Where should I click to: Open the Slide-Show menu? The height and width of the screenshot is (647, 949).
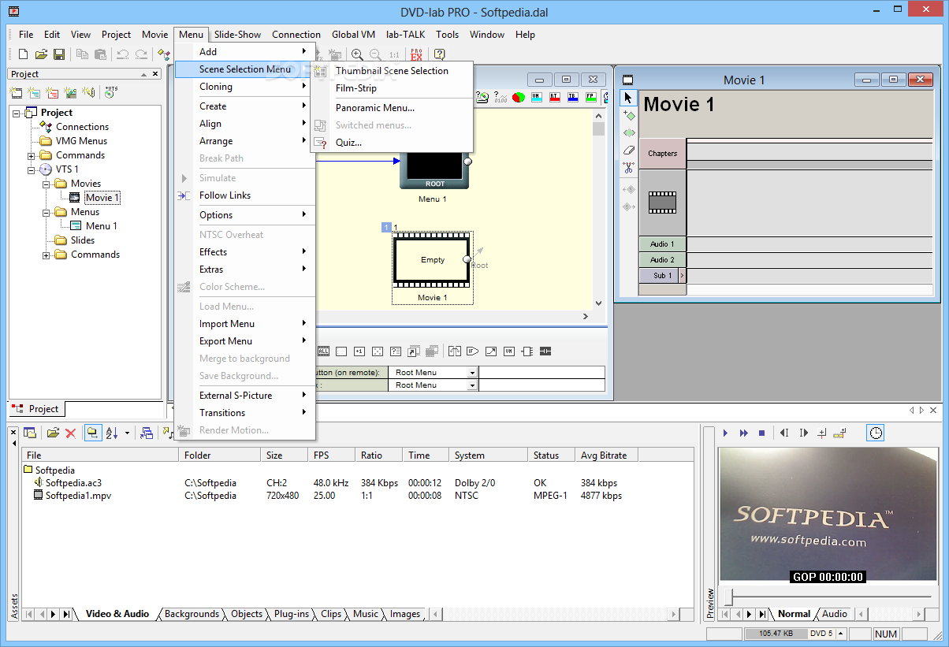click(x=237, y=35)
